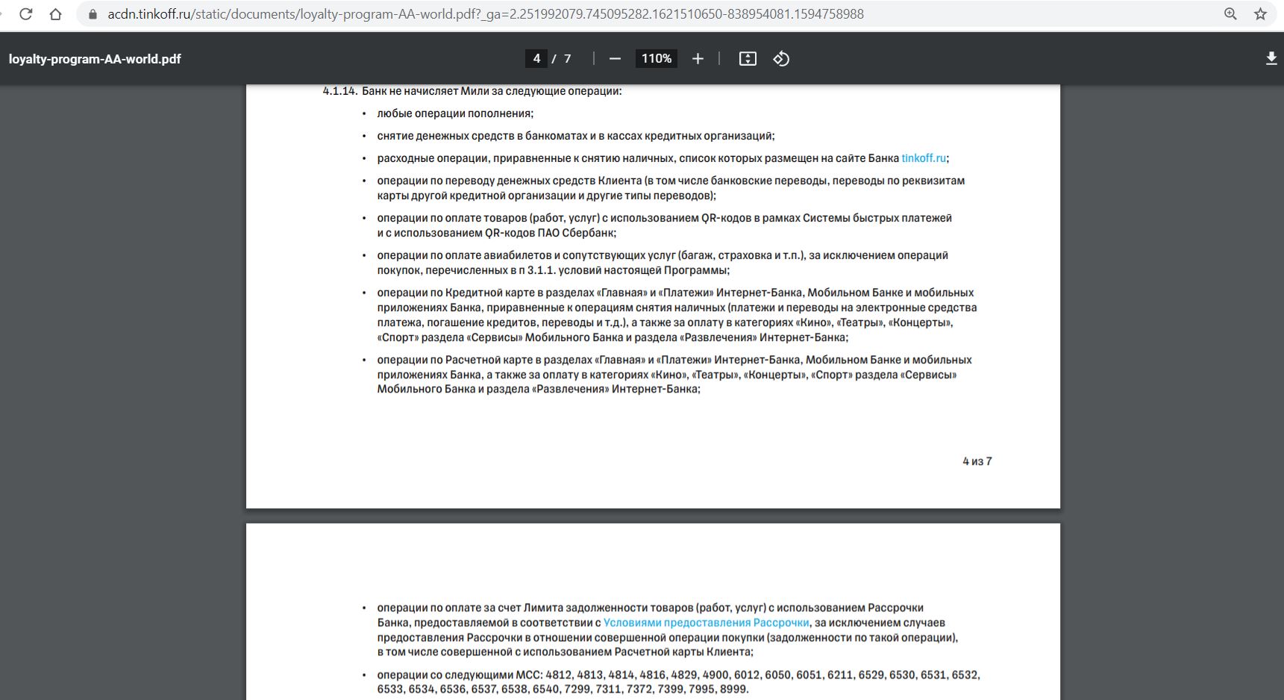The height and width of the screenshot is (700, 1284).
Task: Zoom out of the PDF with the minus button
Action: (615, 59)
